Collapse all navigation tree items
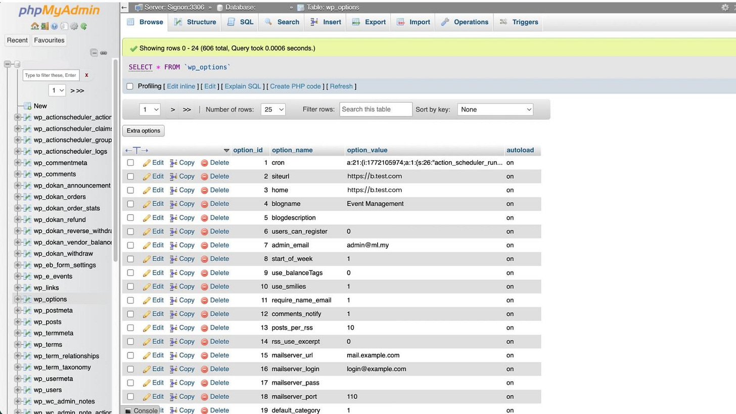 tap(94, 53)
